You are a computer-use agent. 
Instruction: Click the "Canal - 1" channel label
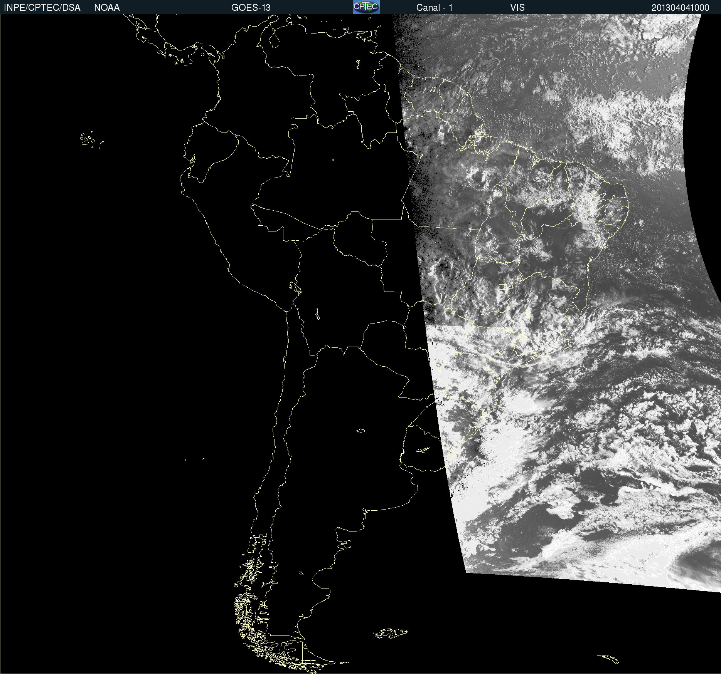pos(434,8)
